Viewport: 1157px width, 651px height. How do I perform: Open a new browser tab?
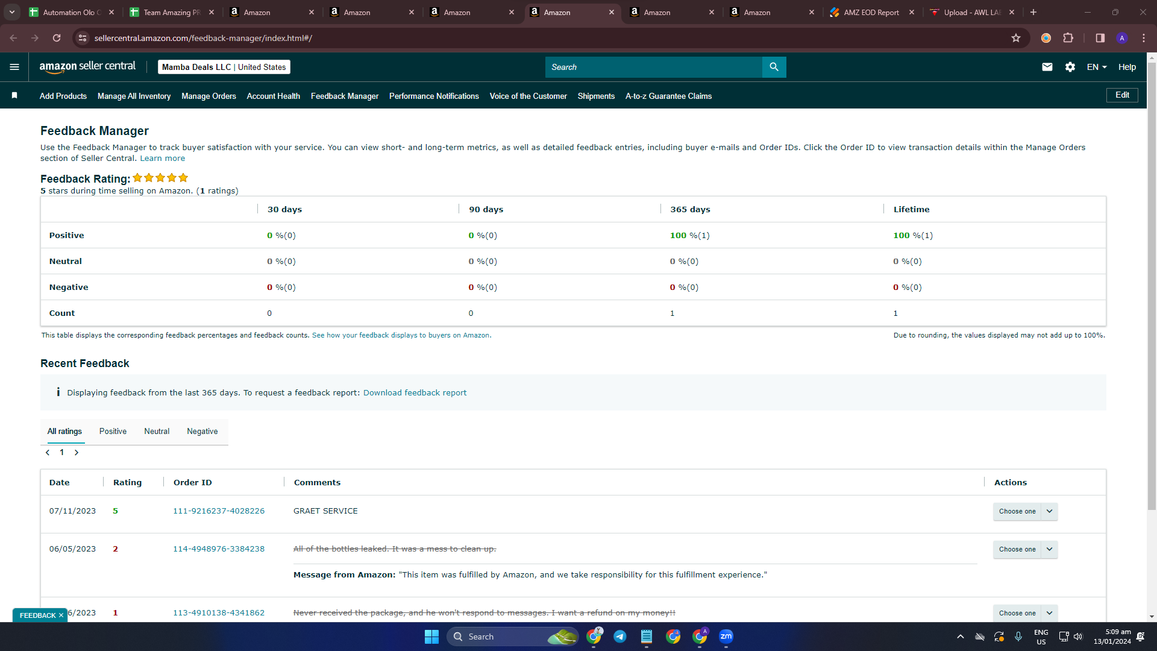pos(1033,12)
